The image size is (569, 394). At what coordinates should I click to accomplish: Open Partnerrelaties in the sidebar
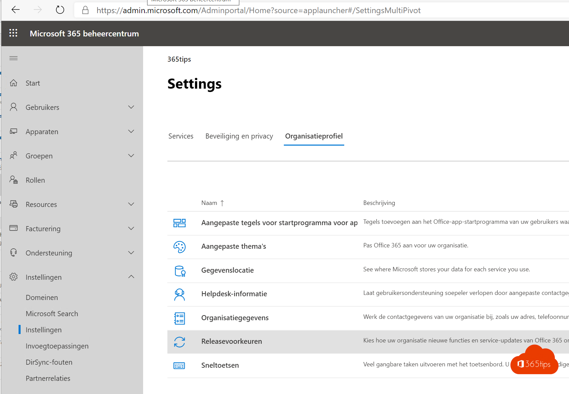48,378
